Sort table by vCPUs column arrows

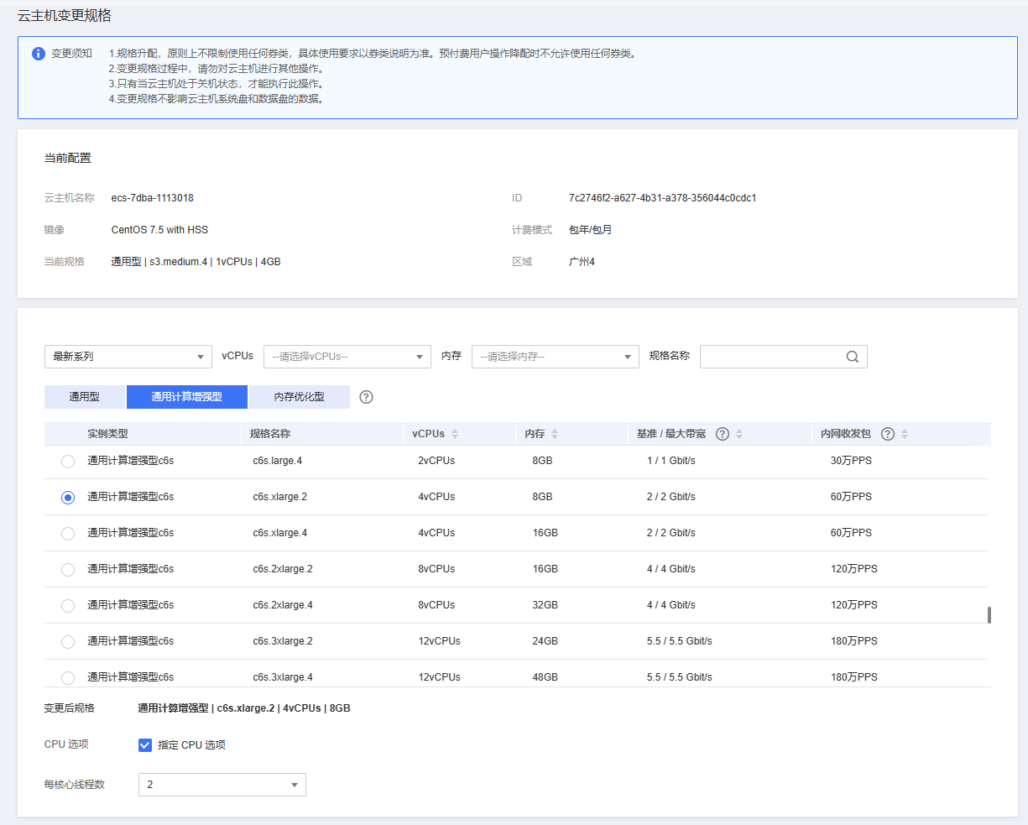pos(455,434)
